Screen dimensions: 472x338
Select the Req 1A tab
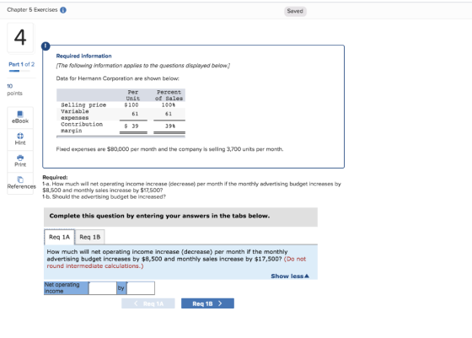pyautogui.click(x=59, y=237)
